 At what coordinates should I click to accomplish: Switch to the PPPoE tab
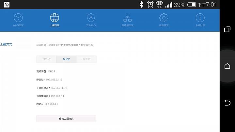point(46,59)
